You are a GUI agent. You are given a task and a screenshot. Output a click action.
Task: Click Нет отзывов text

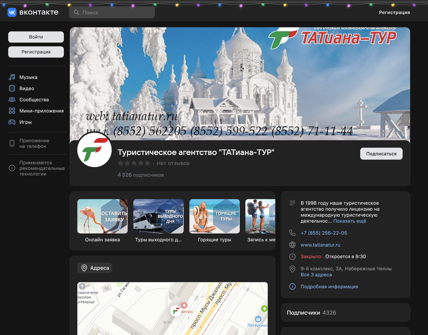173,163
